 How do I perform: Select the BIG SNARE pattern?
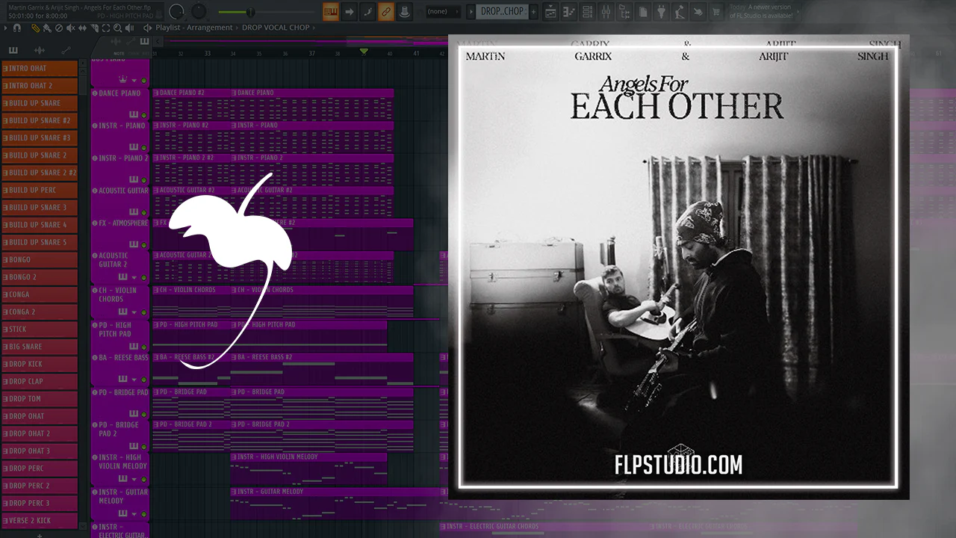coord(40,347)
